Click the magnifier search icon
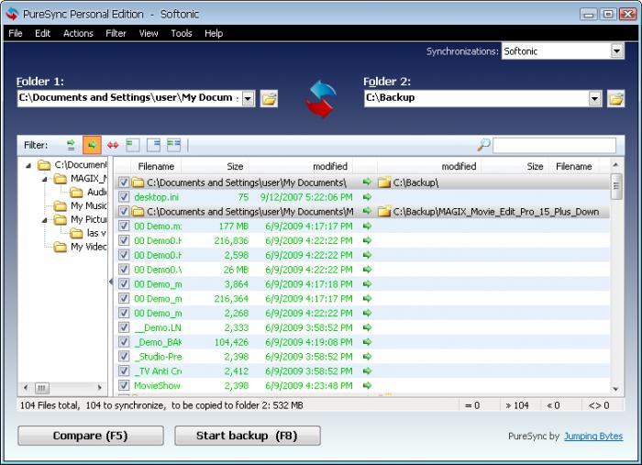The height and width of the screenshot is (465, 642). [483, 145]
